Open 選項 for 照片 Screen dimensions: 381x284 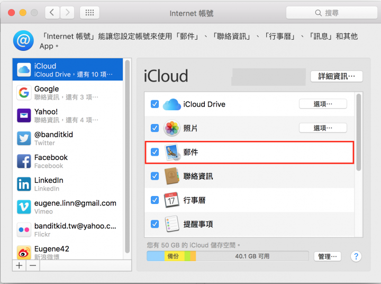[323, 128]
